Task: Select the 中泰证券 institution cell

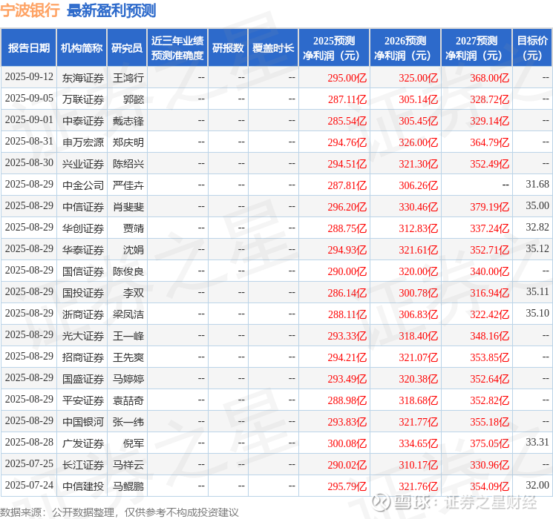Action: (x=83, y=121)
